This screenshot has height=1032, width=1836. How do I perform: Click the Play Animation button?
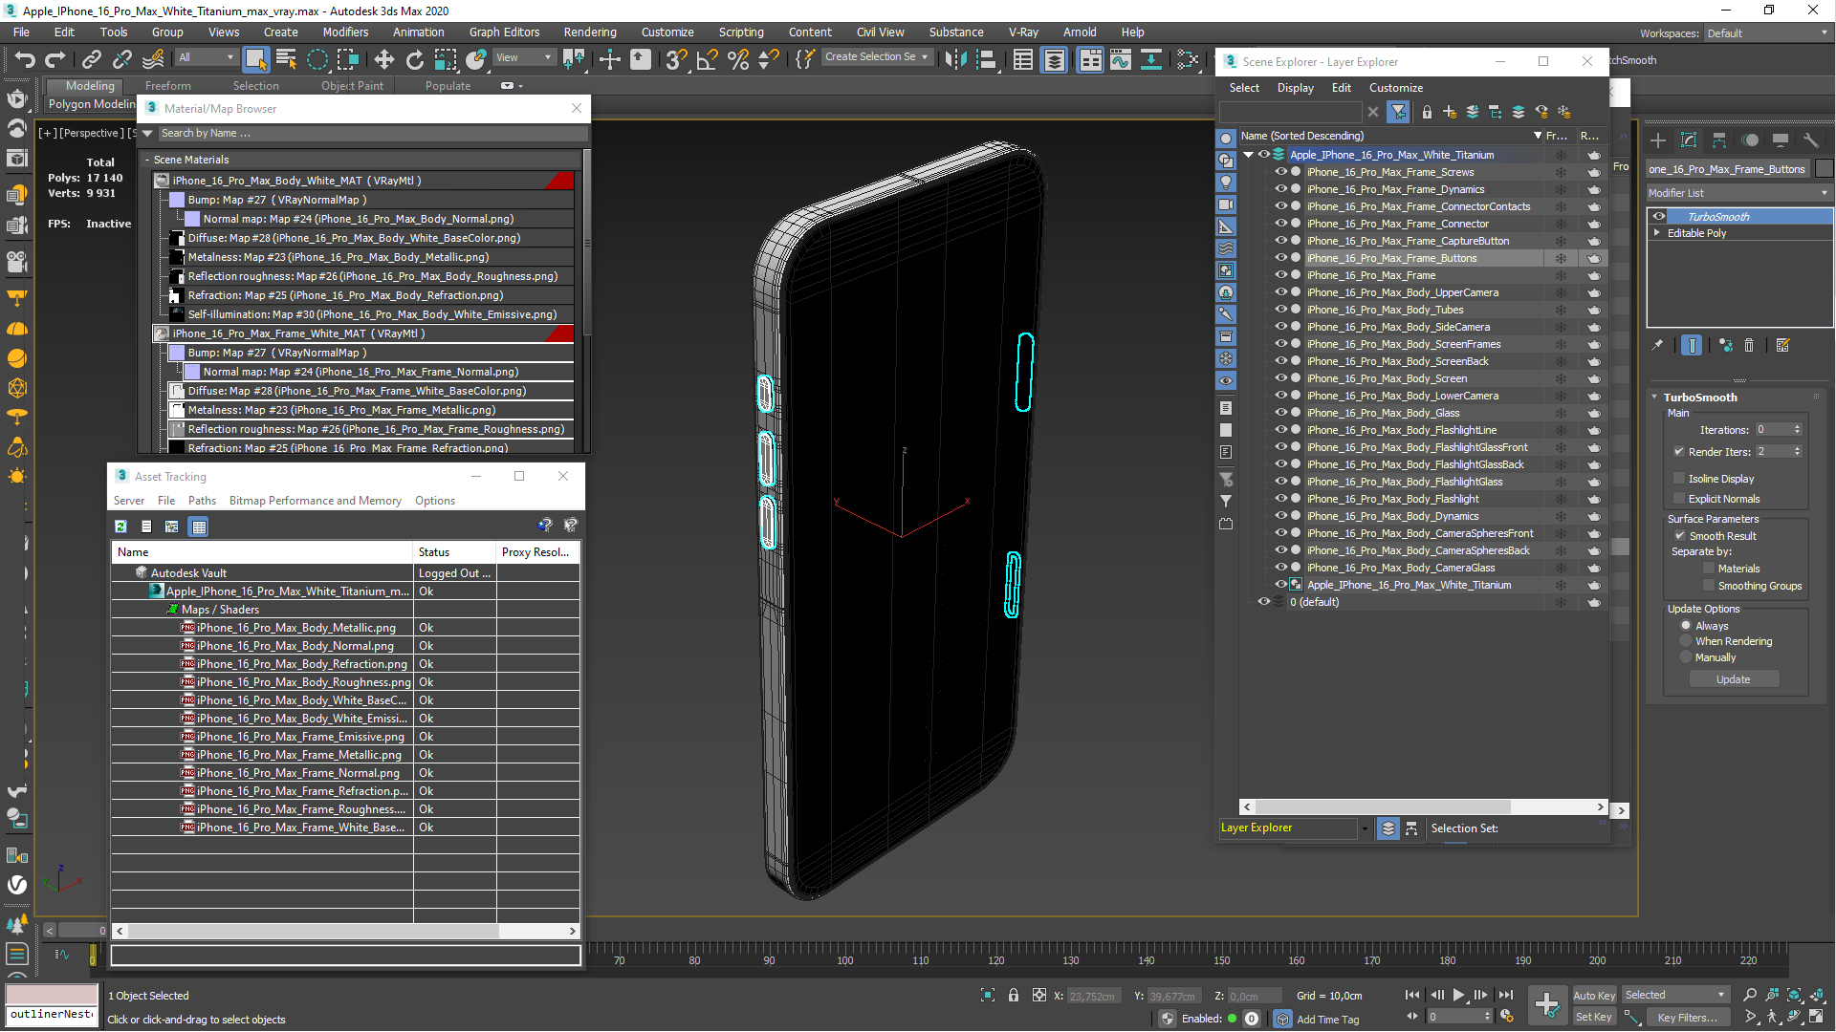click(1458, 995)
